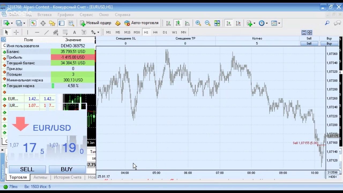This screenshot has width=343, height=193.
Task: Zoom in on the chart
Action: tap(198, 23)
